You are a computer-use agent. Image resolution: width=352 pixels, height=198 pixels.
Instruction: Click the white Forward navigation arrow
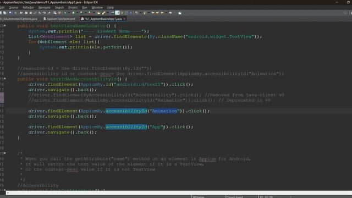(170, 13)
